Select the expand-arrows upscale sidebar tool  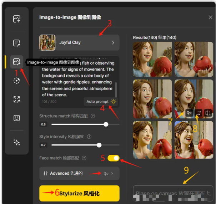click(16, 99)
